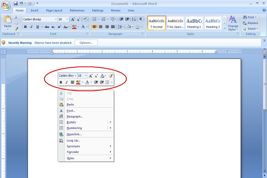Viewport: 267px width, 178px height.
Task: Increase indent on the mini toolbar
Action: point(102,82)
